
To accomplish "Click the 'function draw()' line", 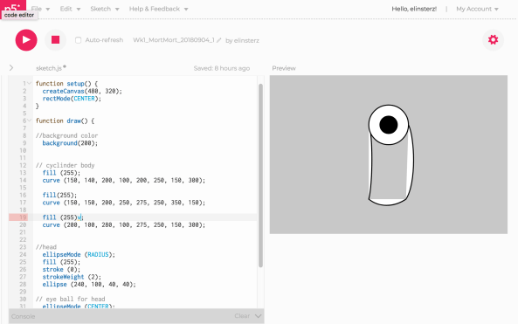I will (x=66, y=121).
